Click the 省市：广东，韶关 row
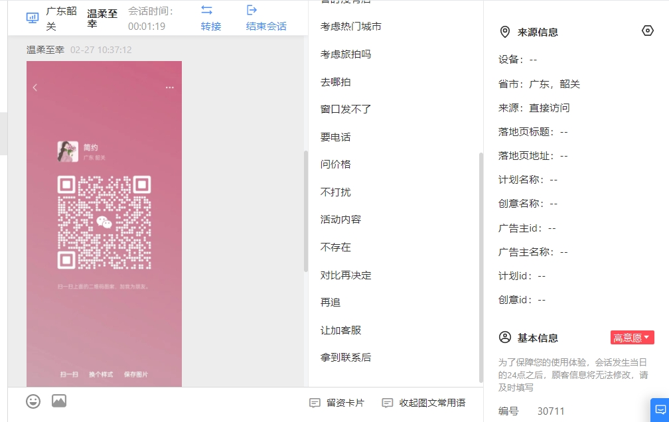 [539, 84]
